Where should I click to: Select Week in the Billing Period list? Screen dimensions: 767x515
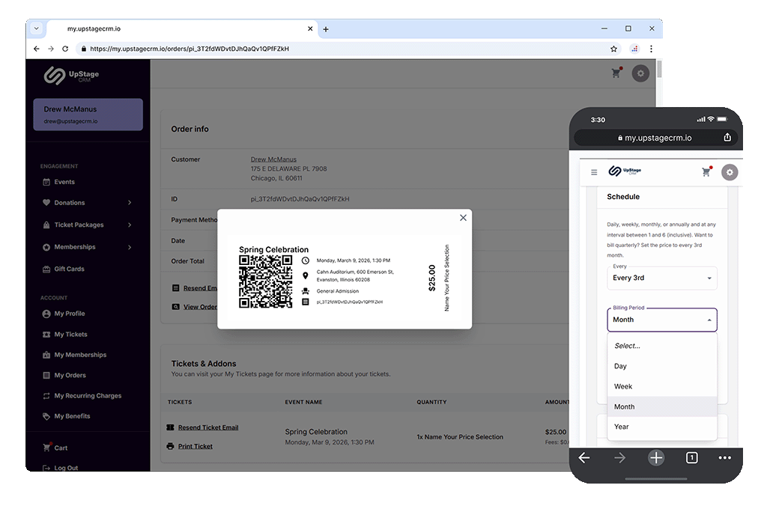(623, 386)
